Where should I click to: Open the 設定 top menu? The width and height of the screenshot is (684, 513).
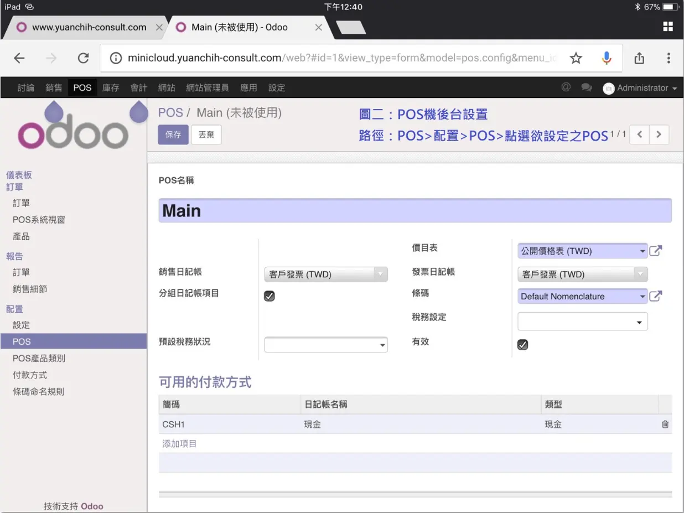click(277, 87)
